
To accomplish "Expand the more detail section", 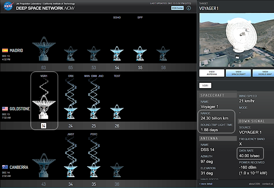I will 206,184.
